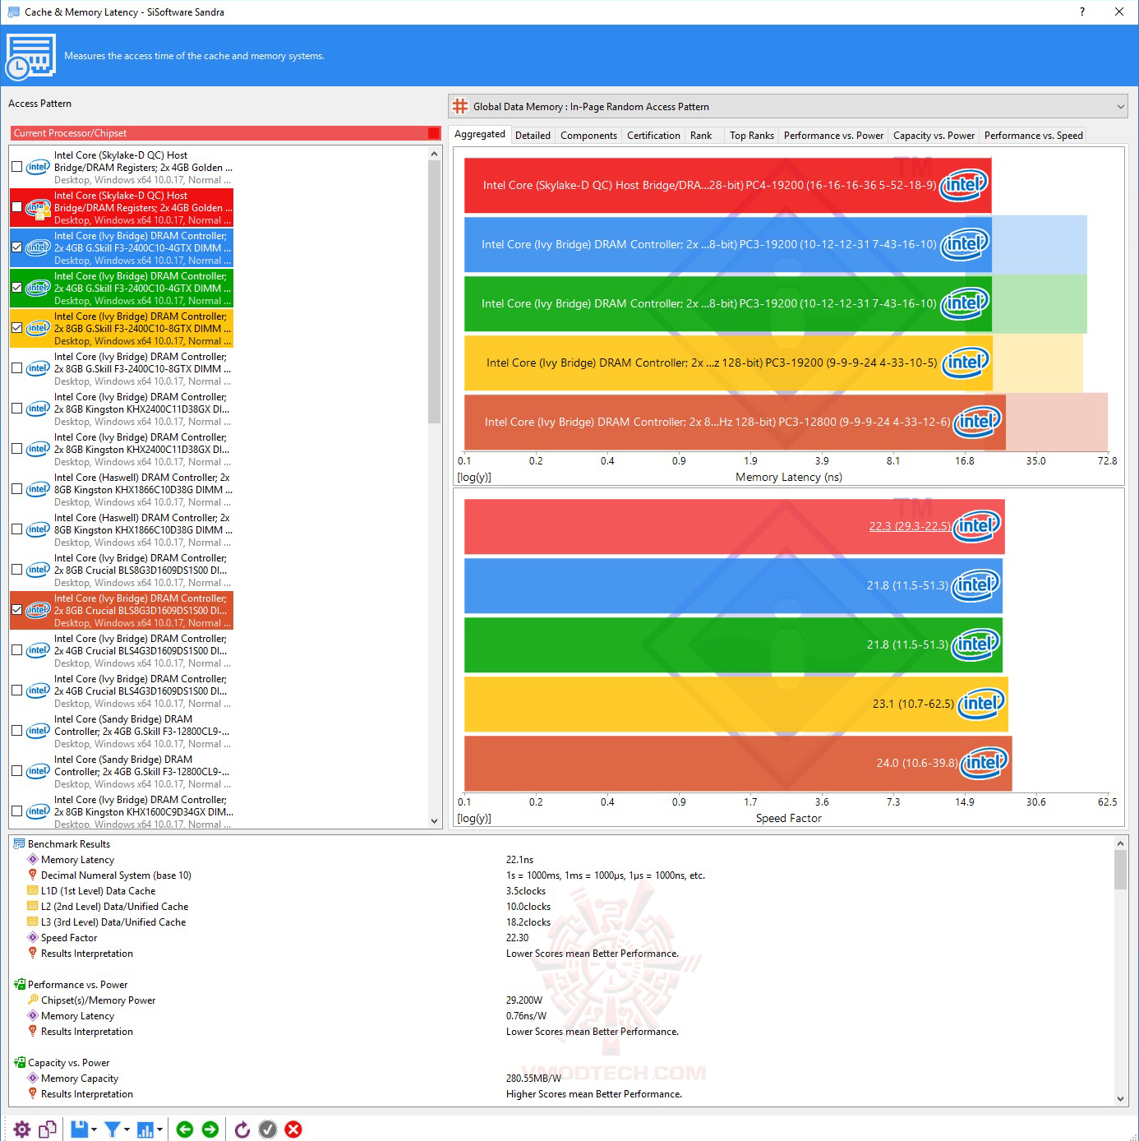Click the Performance vs. Power section icon in results
This screenshot has width=1139, height=1141.
point(19,985)
